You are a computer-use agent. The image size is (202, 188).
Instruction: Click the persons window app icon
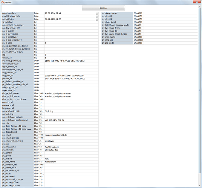[2, 2]
